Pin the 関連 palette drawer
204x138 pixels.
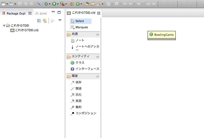tap(98, 77)
